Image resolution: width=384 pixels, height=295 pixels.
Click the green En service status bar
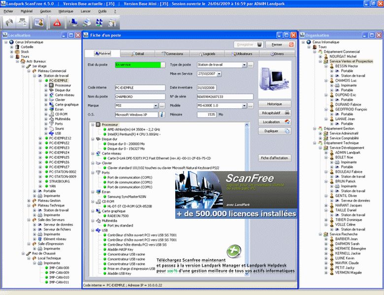click(x=140, y=65)
